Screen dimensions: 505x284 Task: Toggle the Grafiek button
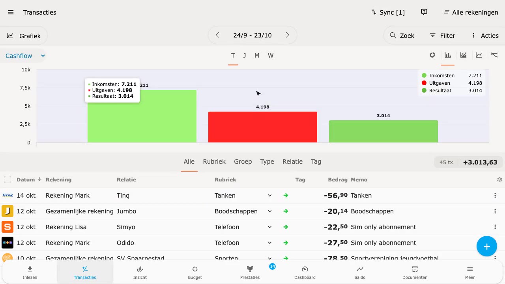coord(24,35)
